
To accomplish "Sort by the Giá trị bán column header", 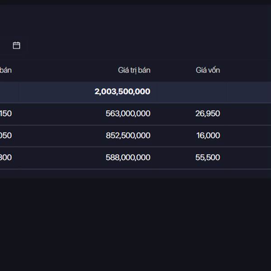I will (x=134, y=70).
